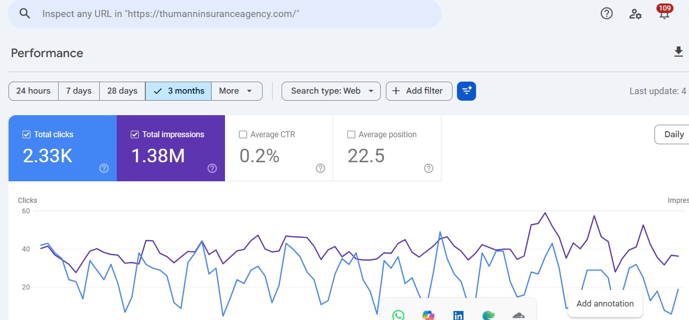Enable the Average CTR checkbox
689x320 pixels.
243,134
